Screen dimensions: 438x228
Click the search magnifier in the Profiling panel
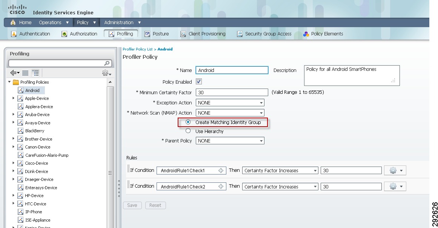click(x=107, y=63)
